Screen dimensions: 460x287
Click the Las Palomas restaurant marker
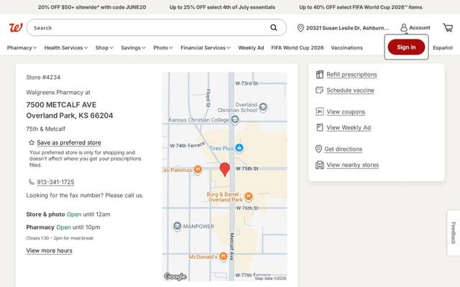tap(198, 170)
